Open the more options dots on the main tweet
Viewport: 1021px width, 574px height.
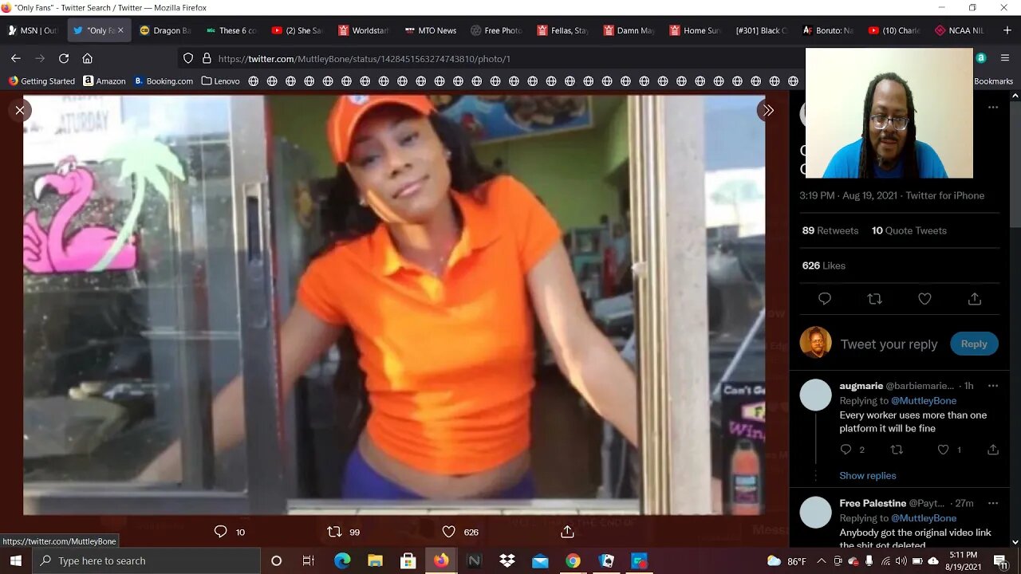click(x=993, y=107)
